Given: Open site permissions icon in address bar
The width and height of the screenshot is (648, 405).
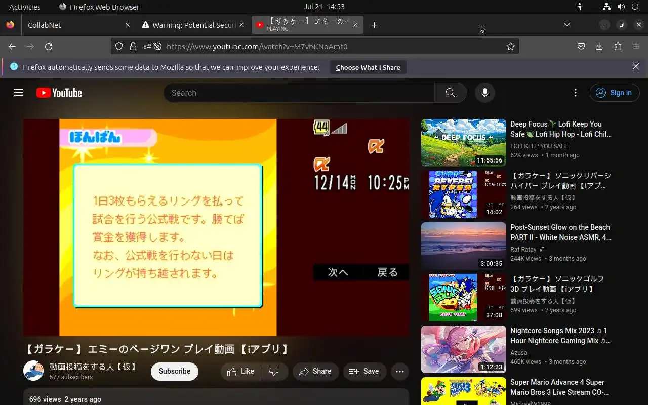Looking at the screenshot, I should pyautogui.click(x=147, y=46).
